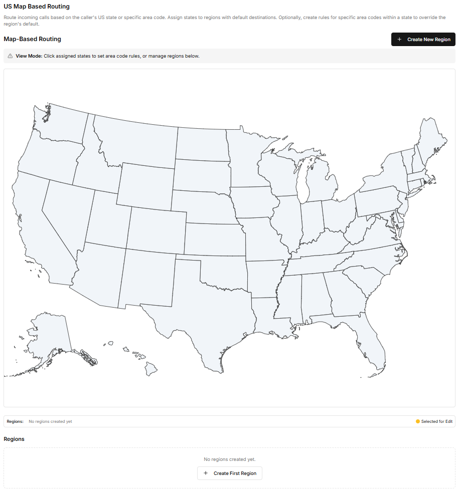This screenshot has width=460, height=493.
Task: Click the Create New Region button
Action: point(423,39)
